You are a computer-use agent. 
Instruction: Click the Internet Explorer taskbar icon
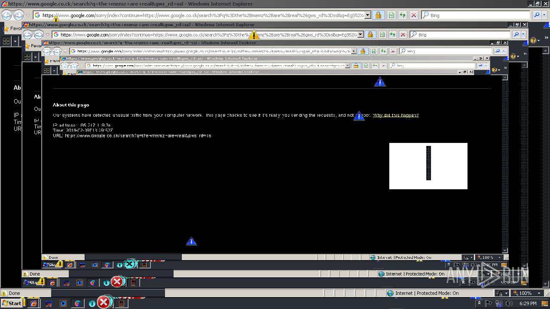[x=34, y=303]
